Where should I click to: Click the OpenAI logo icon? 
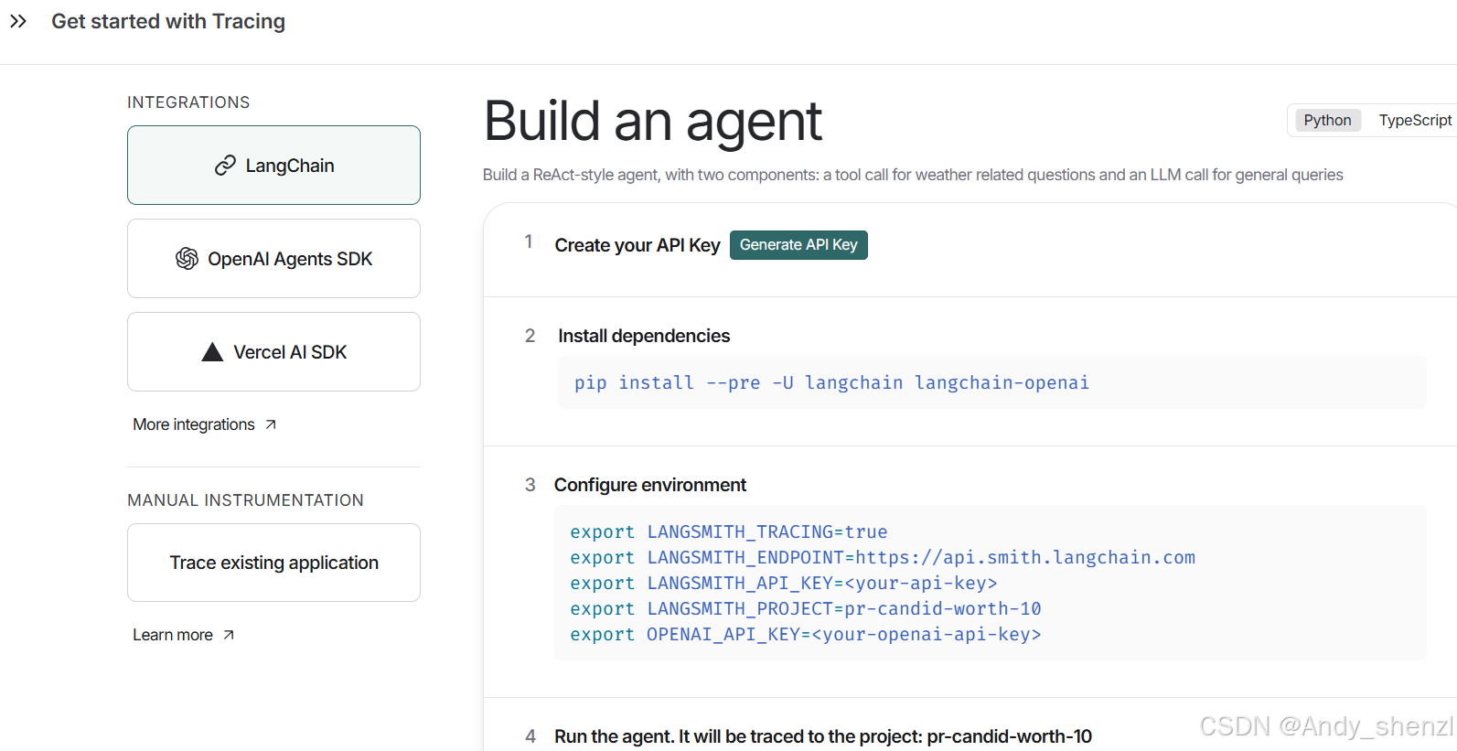[x=187, y=259]
